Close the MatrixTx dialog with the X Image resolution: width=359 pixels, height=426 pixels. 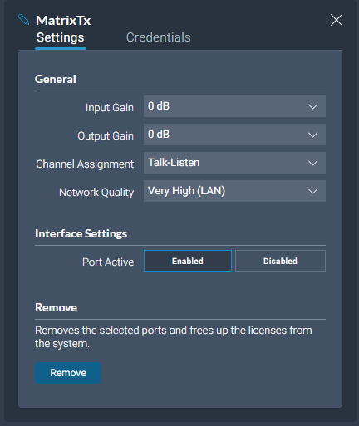pos(337,20)
